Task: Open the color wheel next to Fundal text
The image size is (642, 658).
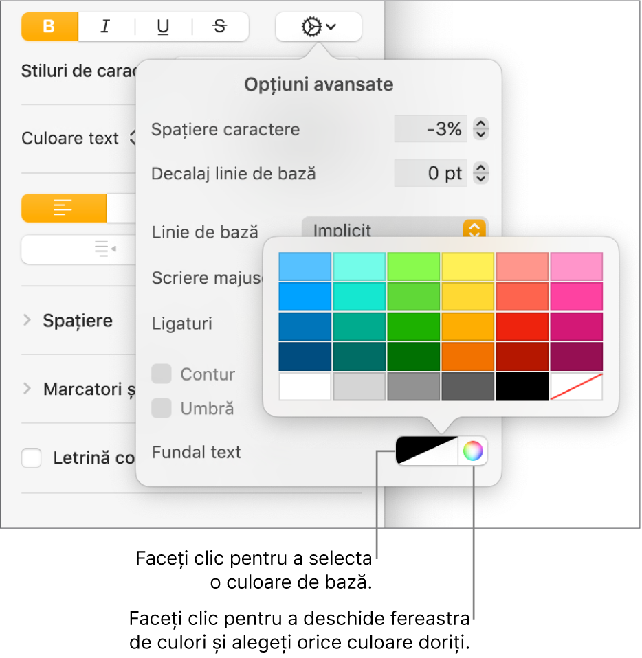Action: (x=474, y=451)
